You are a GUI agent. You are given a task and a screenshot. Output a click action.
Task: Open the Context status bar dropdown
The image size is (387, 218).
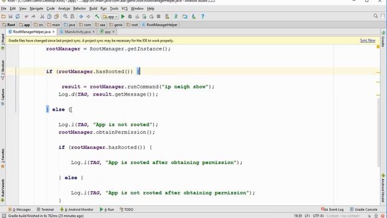[343, 216]
